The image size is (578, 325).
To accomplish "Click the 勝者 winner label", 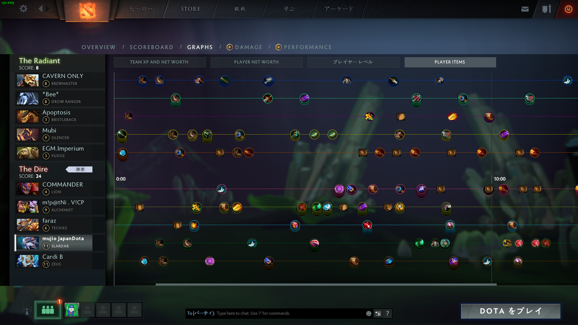I will (x=79, y=169).
